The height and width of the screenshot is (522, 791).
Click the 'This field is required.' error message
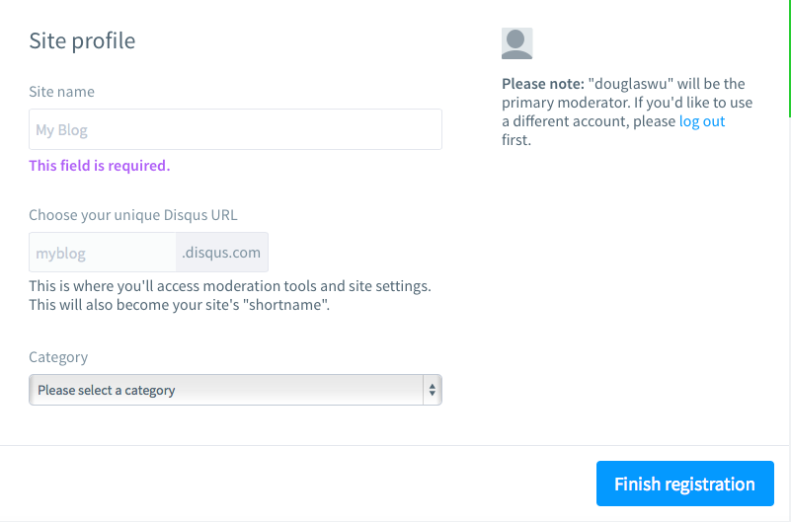pos(100,165)
